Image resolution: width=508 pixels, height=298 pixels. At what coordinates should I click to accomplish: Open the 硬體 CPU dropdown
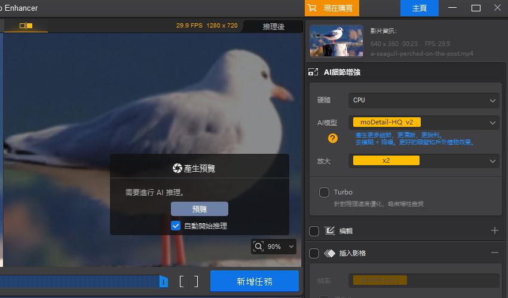424,100
